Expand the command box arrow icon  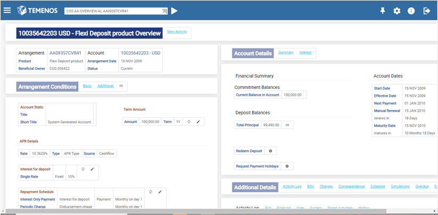(x=164, y=11)
